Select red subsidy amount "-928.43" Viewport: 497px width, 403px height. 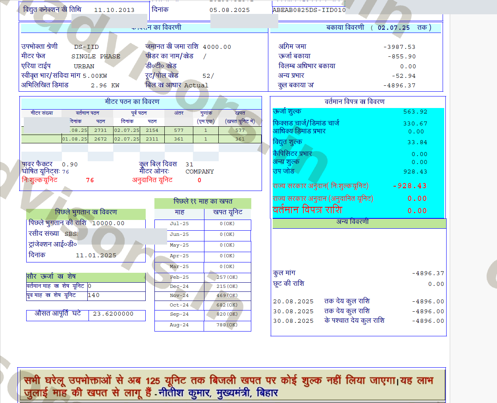pyautogui.click(x=410, y=186)
